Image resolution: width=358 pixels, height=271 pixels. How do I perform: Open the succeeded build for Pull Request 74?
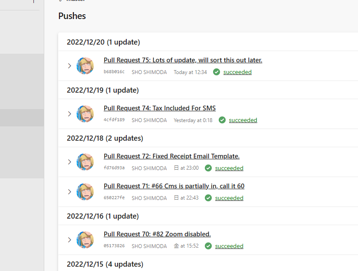click(x=243, y=120)
